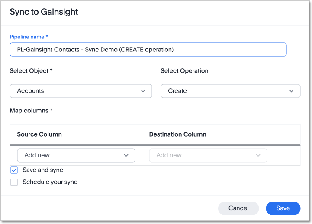Click the Sync to Gainsight dialog title

[44, 12]
